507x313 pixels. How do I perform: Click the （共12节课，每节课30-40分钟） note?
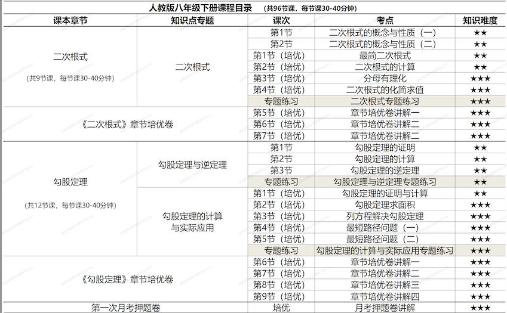[70, 205]
